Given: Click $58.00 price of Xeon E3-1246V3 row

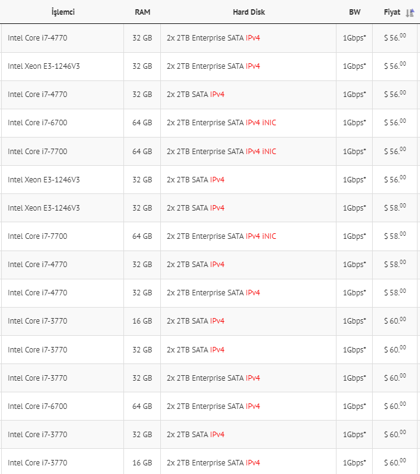Looking at the screenshot, I should [395, 208].
